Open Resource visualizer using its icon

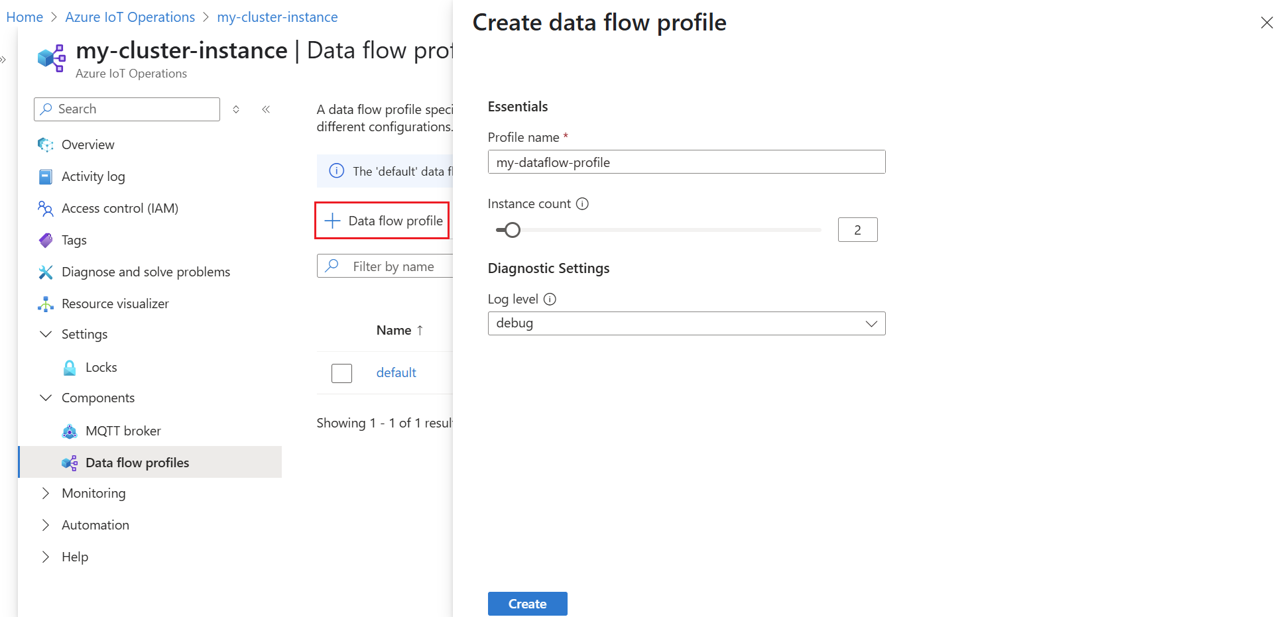44,304
